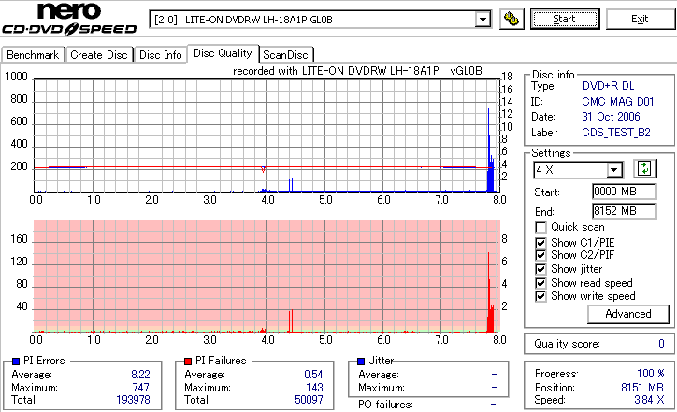This screenshot has height=412, width=677.
Task: Open the ScanDisc tab
Action: [285, 55]
